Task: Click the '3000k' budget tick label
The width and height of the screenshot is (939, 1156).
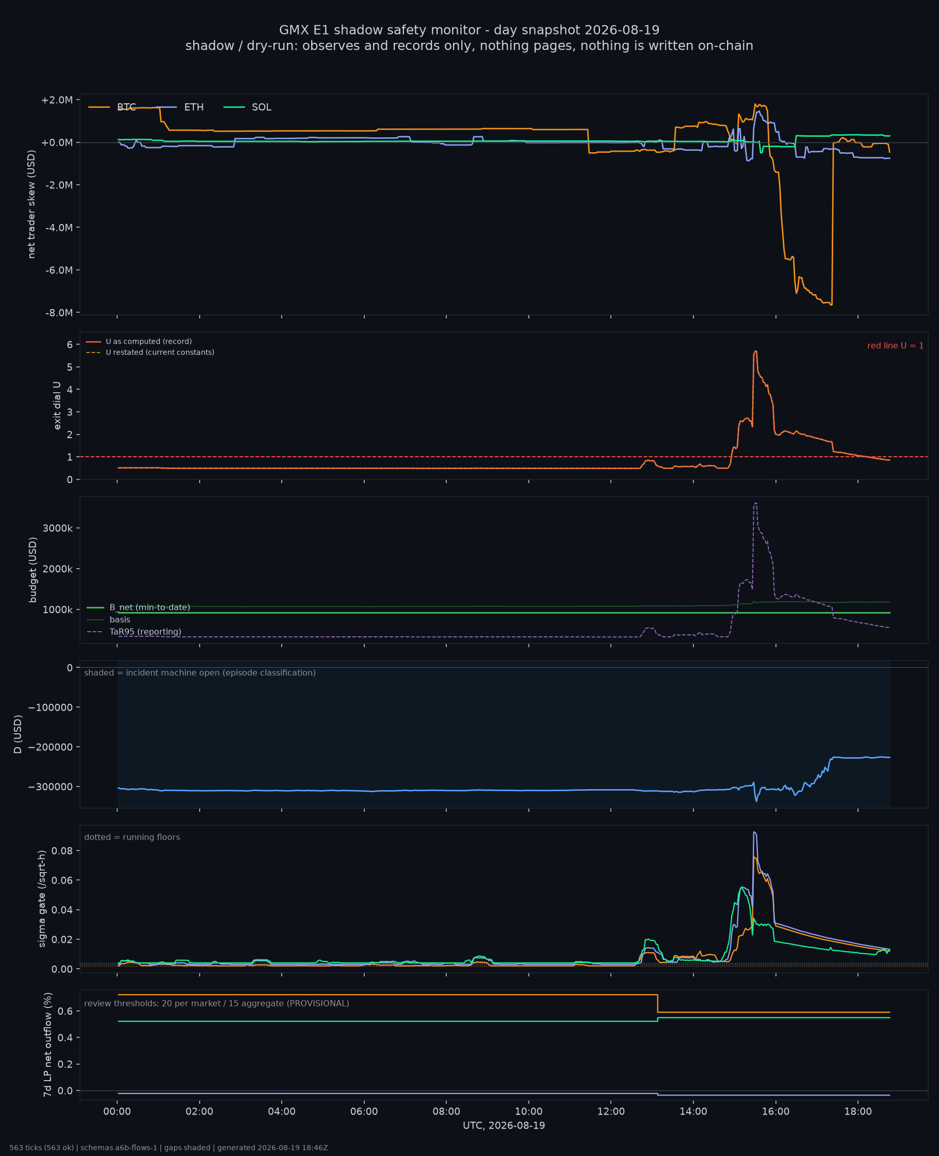Action: pos(58,528)
